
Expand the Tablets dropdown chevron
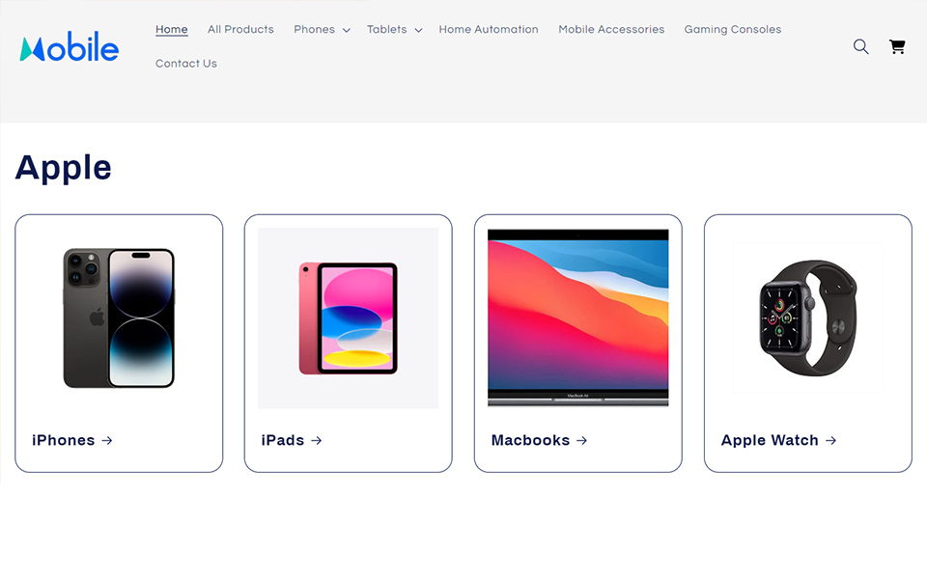418,30
